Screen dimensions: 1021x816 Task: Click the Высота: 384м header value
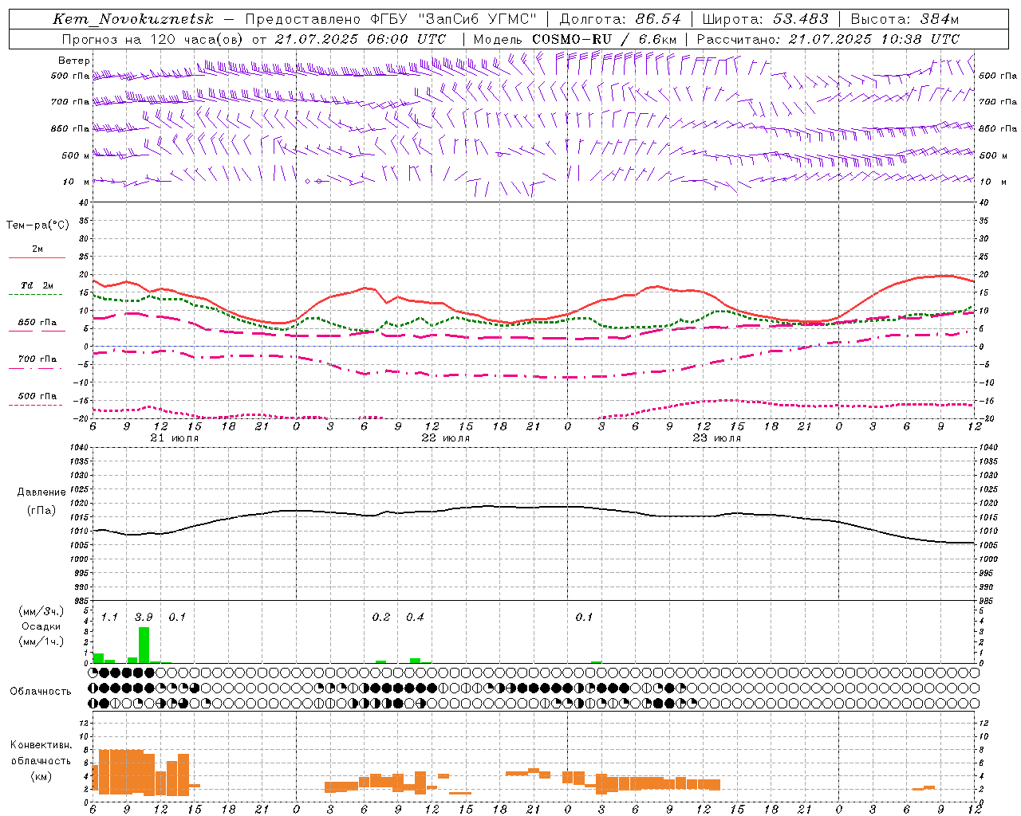905,19
